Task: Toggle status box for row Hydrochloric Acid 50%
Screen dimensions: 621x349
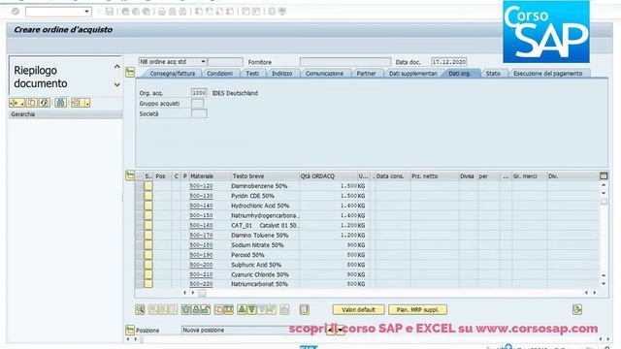Action: 148,206
